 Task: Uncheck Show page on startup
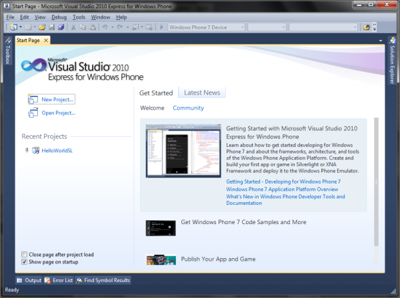click(x=24, y=262)
